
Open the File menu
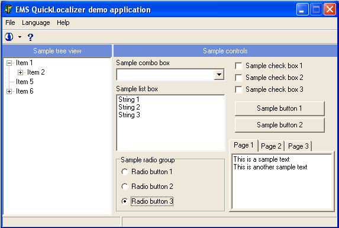click(x=10, y=23)
